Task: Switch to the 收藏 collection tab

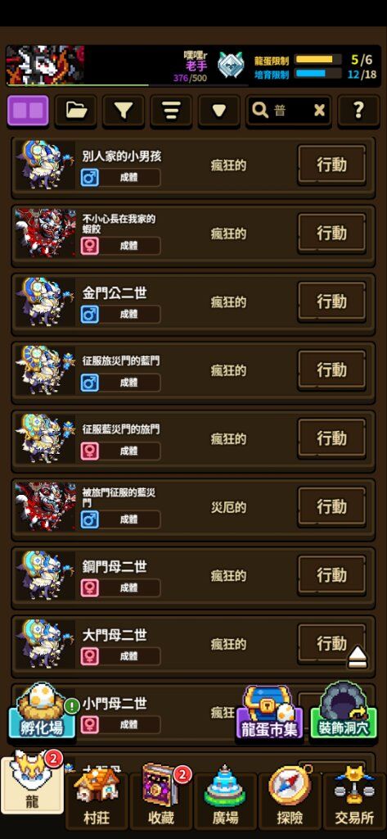Action: click(x=161, y=796)
